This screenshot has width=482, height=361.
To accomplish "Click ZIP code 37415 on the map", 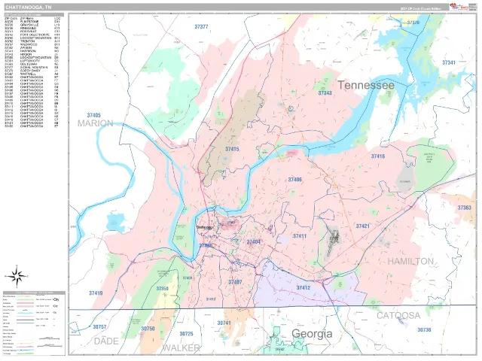I will (x=232, y=149).
